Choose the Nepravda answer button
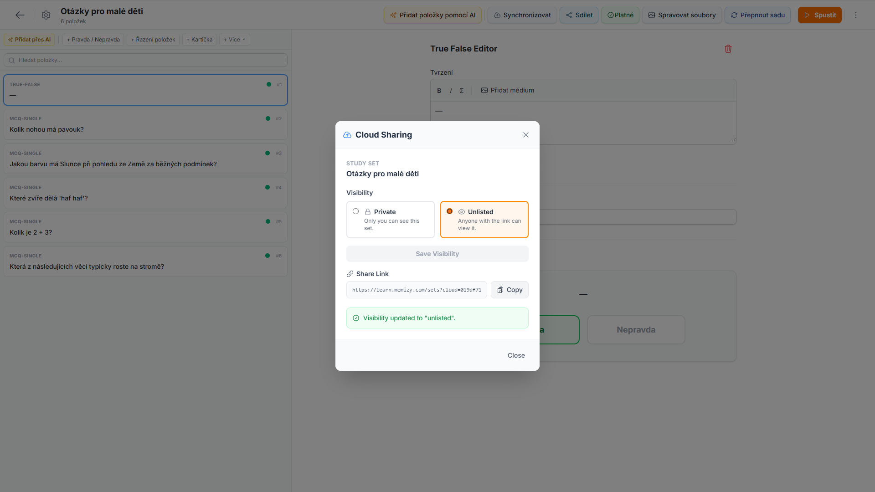The height and width of the screenshot is (492, 875). coord(636,330)
